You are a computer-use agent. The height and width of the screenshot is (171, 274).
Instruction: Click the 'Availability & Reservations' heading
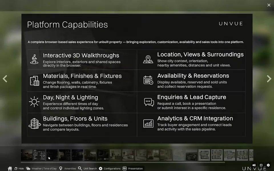click(193, 76)
